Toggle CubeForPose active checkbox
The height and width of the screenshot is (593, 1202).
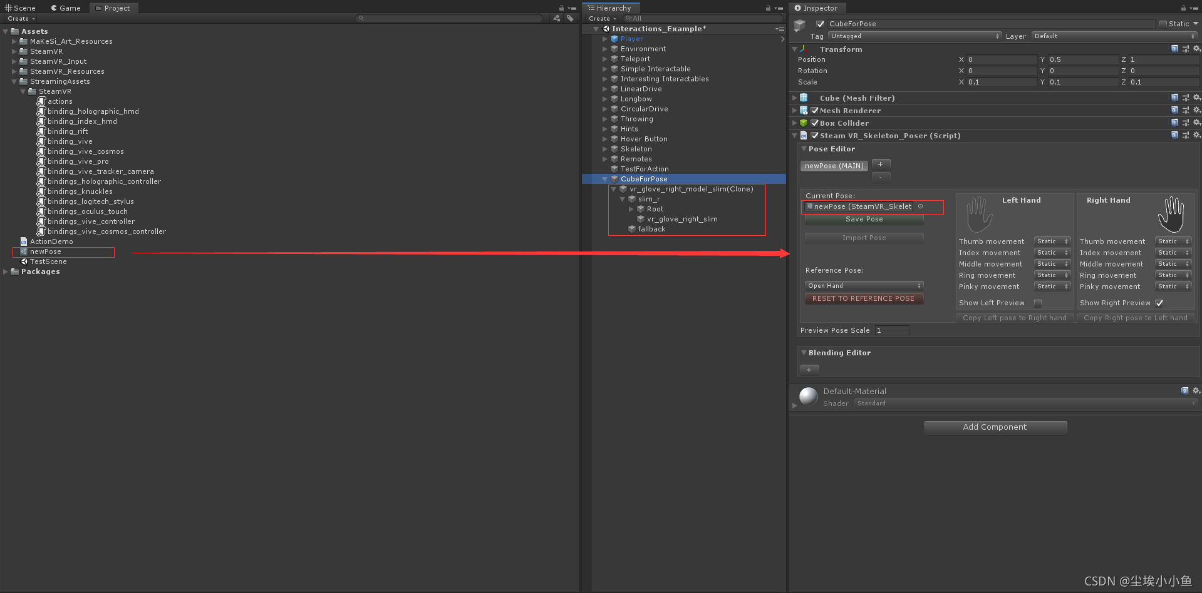(x=820, y=24)
